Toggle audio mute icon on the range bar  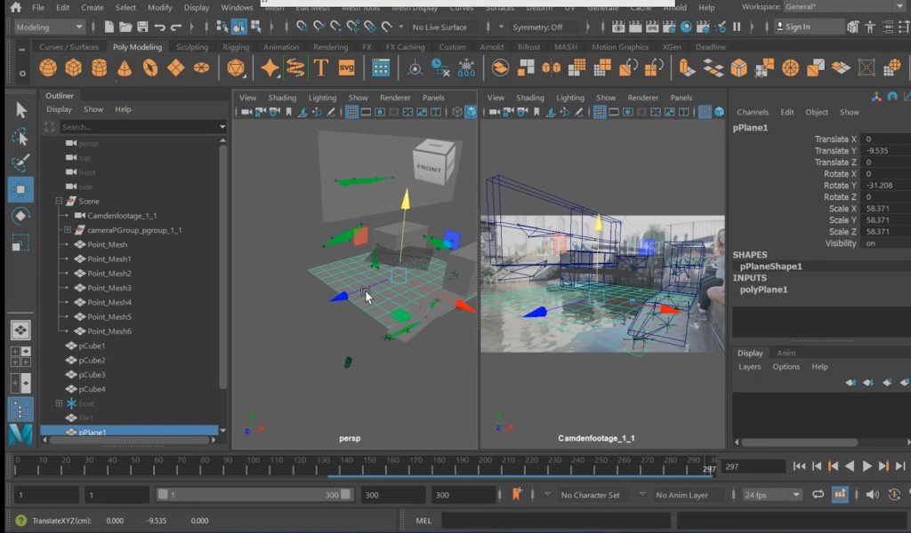(872, 495)
